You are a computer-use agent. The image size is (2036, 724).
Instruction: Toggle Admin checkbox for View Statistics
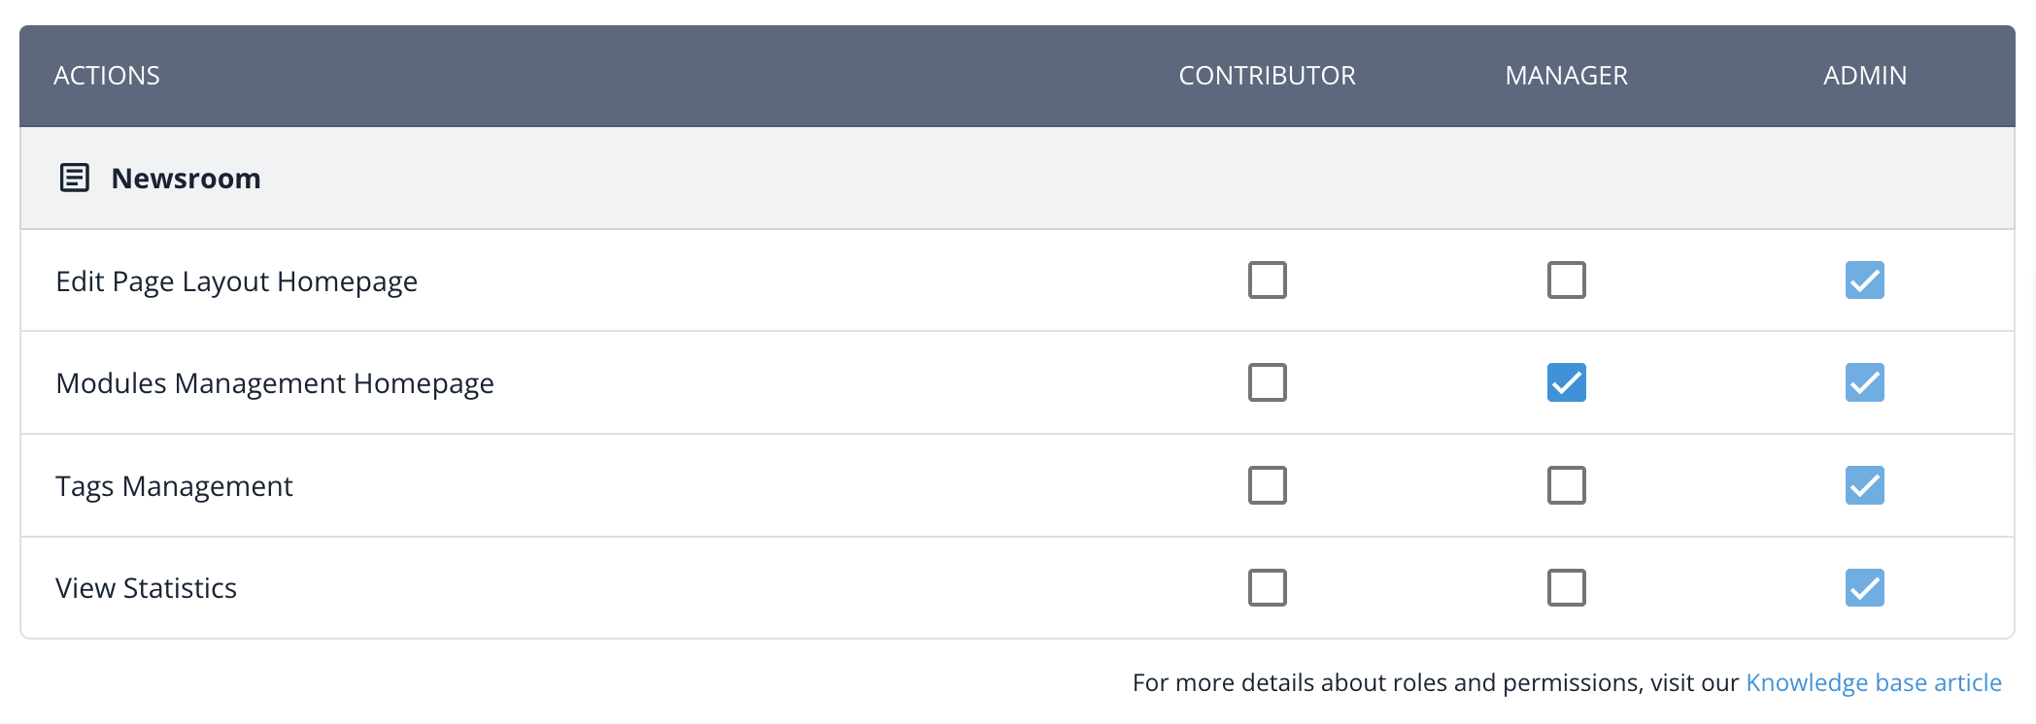(x=1864, y=587)
